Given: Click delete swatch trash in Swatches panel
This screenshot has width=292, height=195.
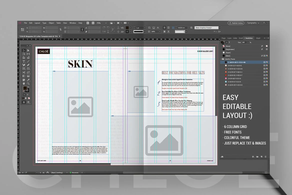Looking at the screenshot, I should coord(266,157).
